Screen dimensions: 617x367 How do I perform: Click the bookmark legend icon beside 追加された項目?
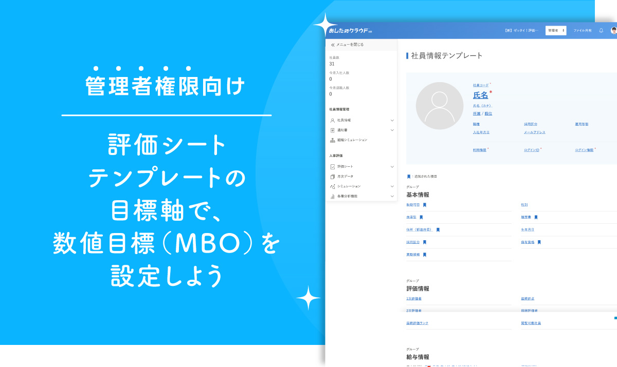click(x=409, y=177)
